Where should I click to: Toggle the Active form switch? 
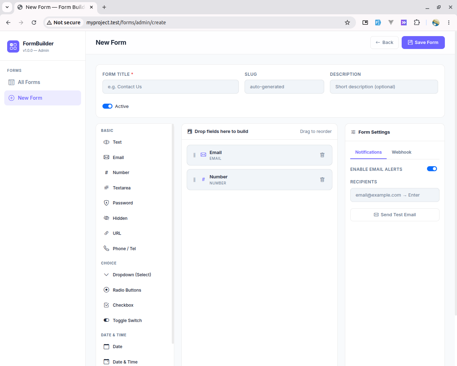(107, 106)
